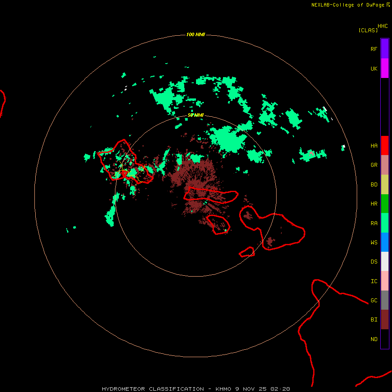Click the HA legend label
This screenshot has width=392, height=392.
tap(374, 145)
